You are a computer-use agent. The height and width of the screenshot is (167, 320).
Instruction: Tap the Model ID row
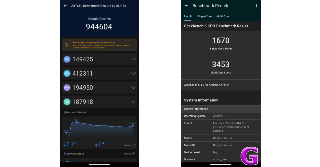coord(221,145)
